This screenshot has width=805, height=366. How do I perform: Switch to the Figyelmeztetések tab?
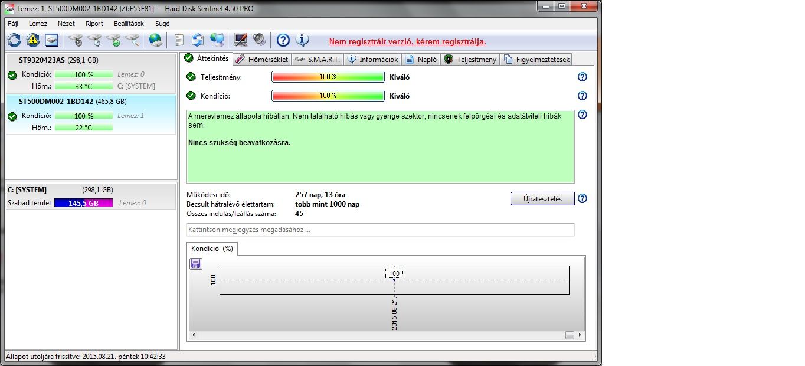536,59
